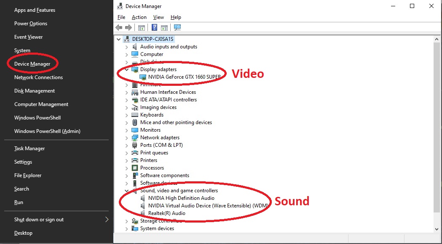Click the scrollbar down arrow
442x244 pixels.
tap(437, 229)
